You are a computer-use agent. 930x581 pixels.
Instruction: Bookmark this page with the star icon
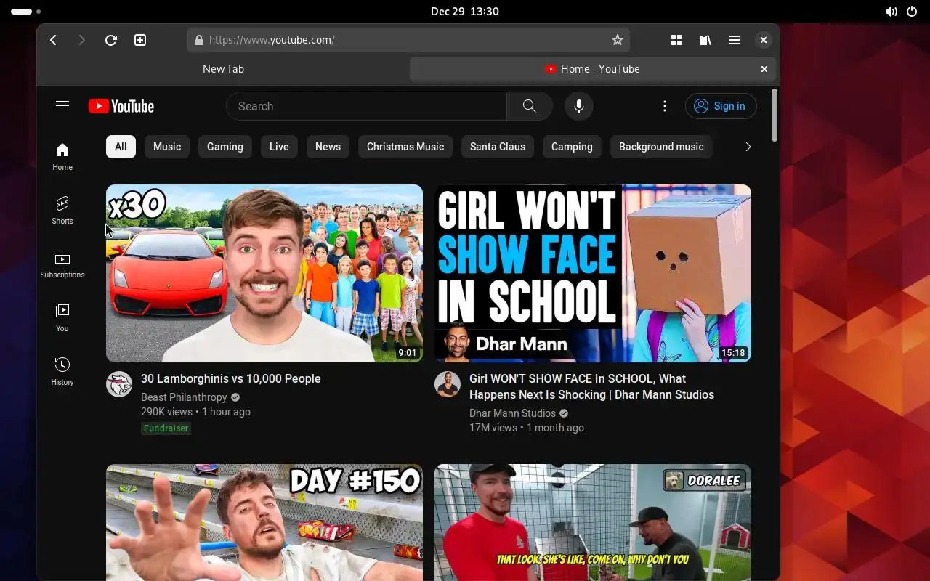point(618,40)
